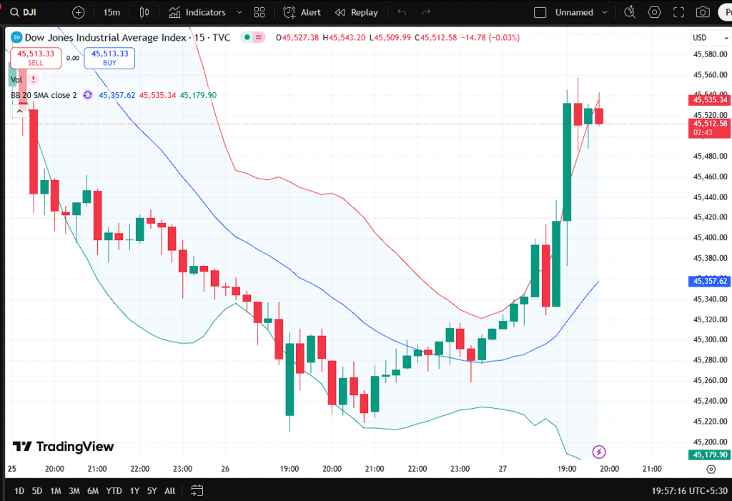Click the green 45,179.90 price label
Image resolution: width=732 pixels, height=501 pixels.
click(x=710, y=455)
